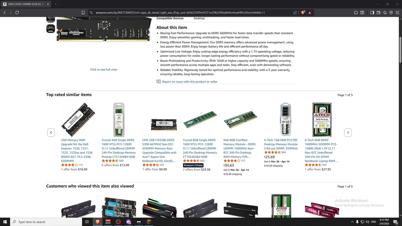
Task: Click the share icon in address bar
Action: coord(295,13)
